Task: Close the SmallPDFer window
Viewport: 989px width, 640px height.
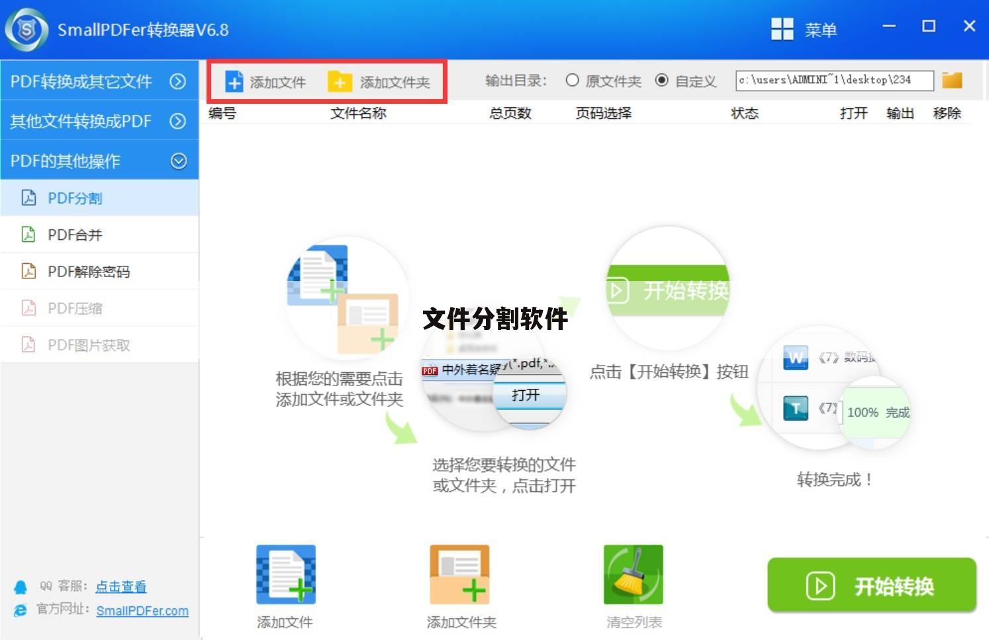Action: pyautogui.click(x=969, y=26)
